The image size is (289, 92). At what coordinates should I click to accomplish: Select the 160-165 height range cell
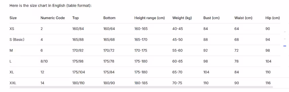[141, 29]
